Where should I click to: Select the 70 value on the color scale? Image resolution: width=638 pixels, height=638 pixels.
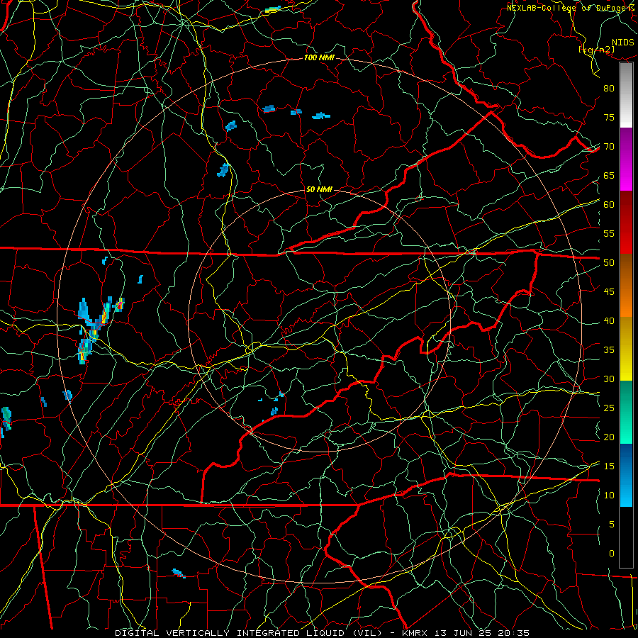[x=609, y=147]
